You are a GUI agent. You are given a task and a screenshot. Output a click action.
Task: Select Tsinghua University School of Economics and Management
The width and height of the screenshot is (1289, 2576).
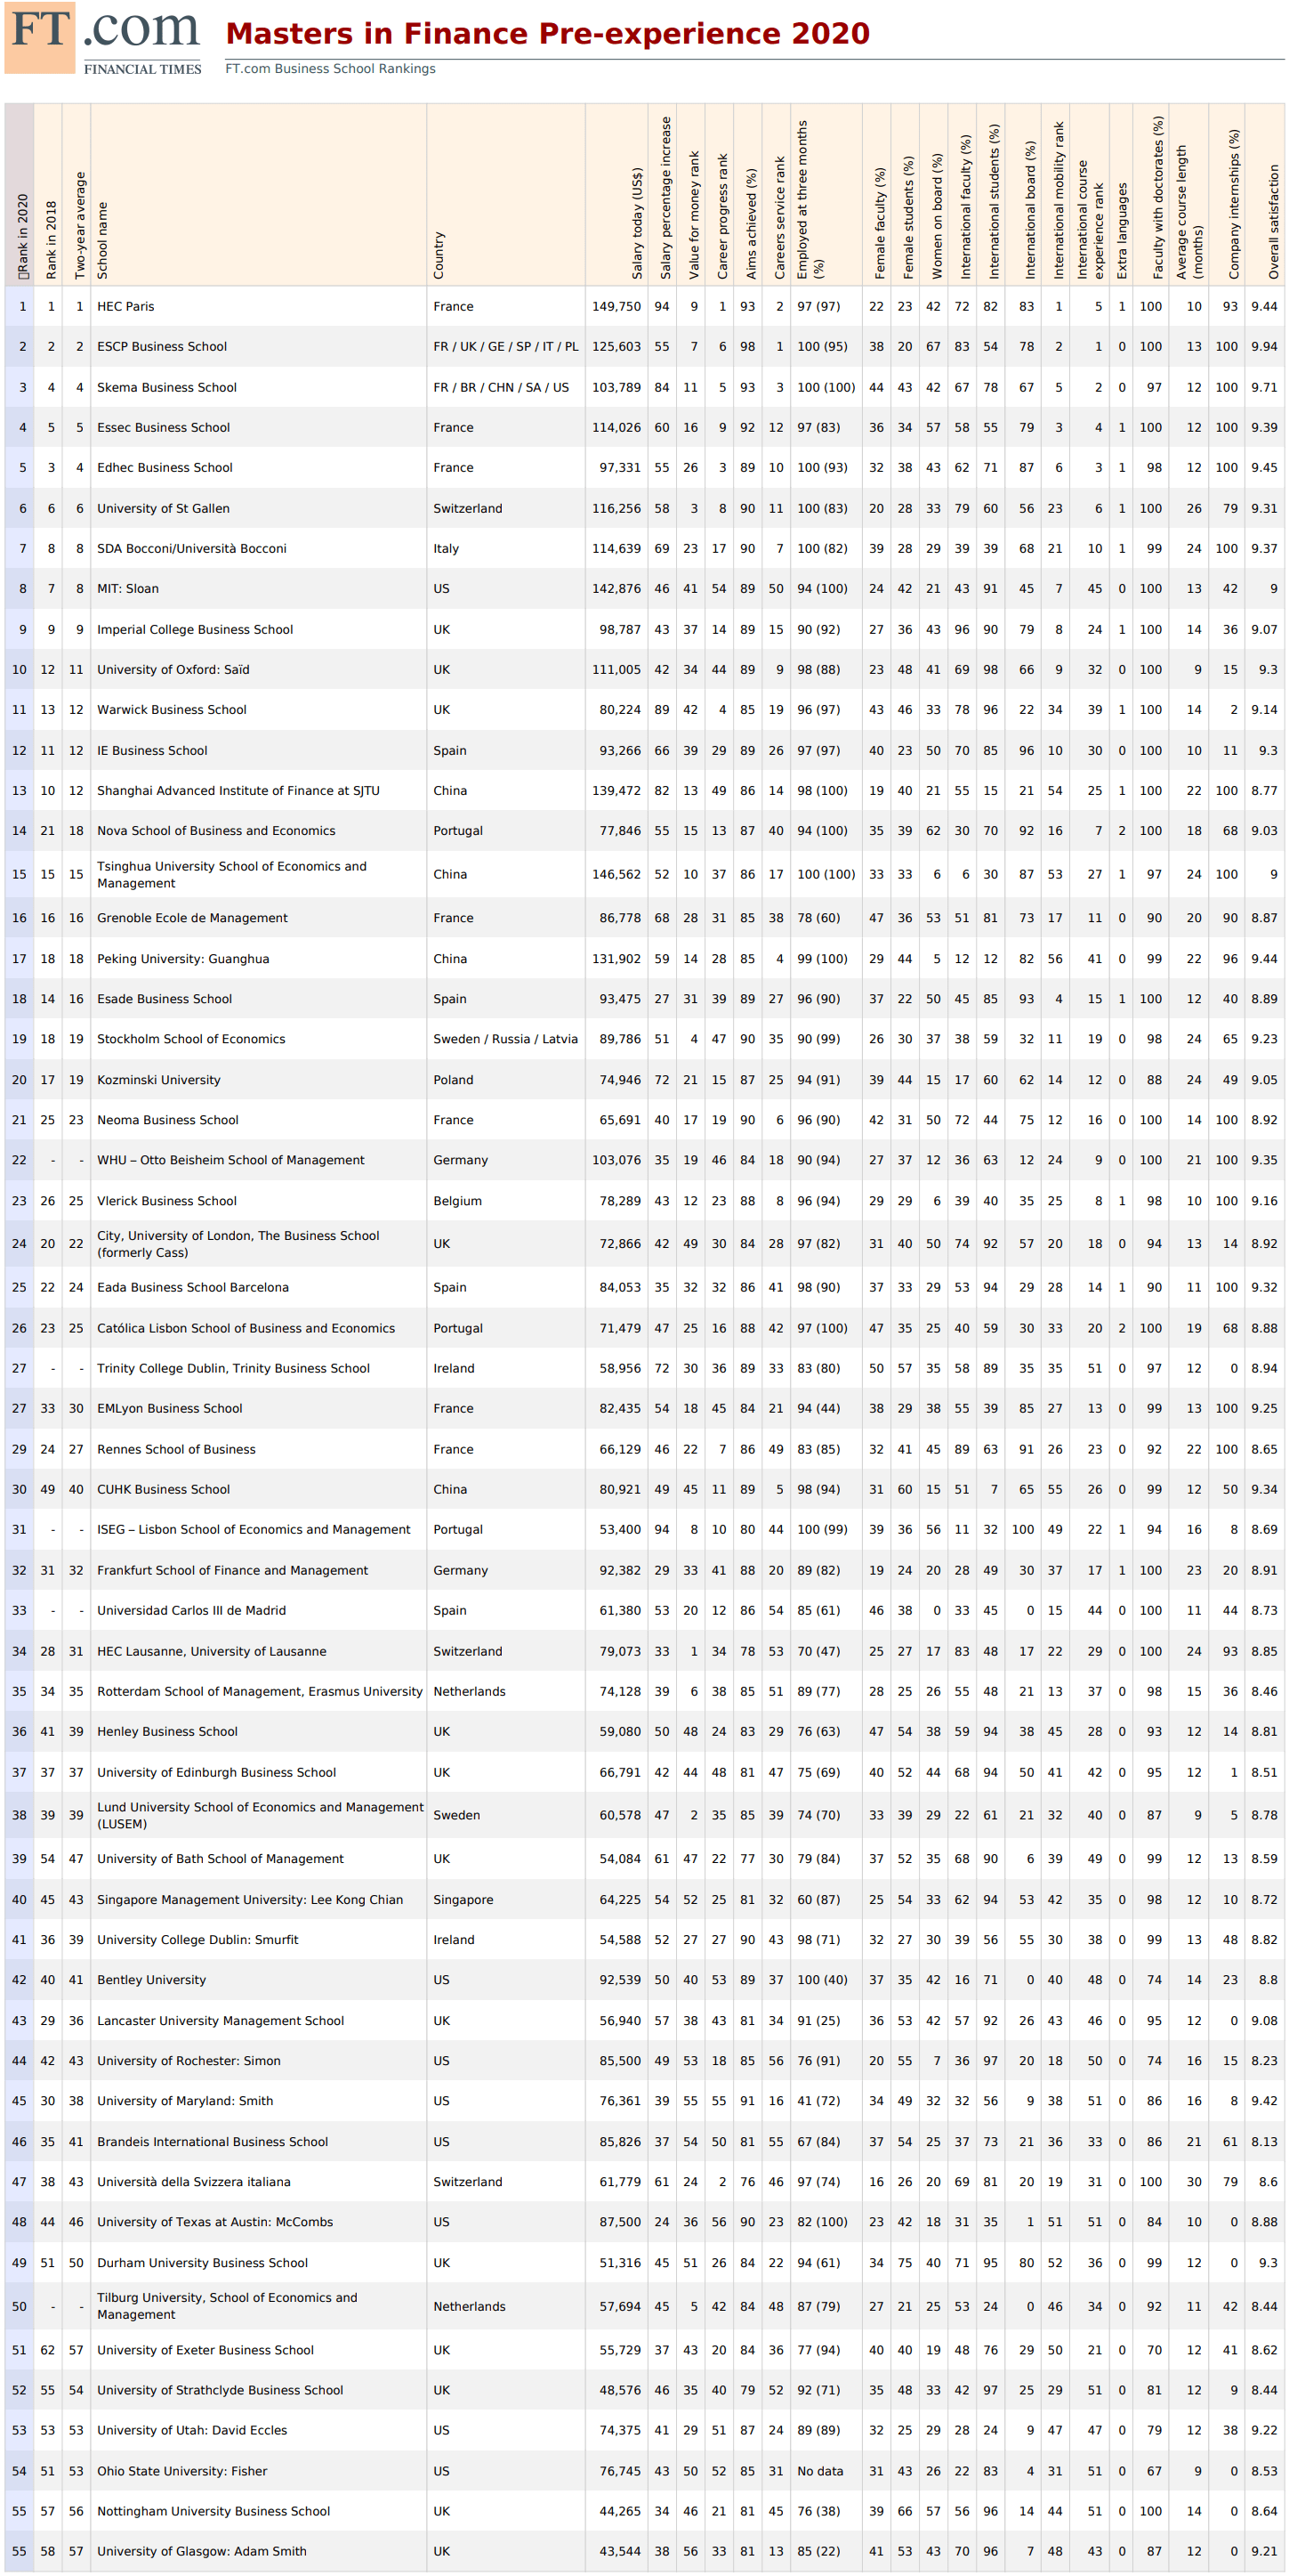(232, 875)
